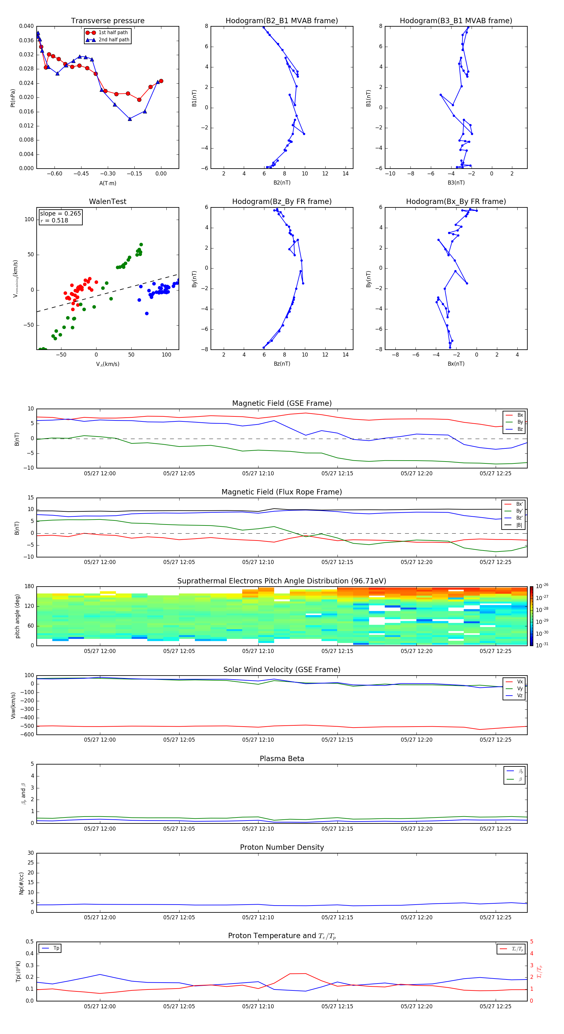Click the 'Hodogram(Bz_By FR frame)' title
This screenshot has height=1034, width=564.
coord(282,201)
